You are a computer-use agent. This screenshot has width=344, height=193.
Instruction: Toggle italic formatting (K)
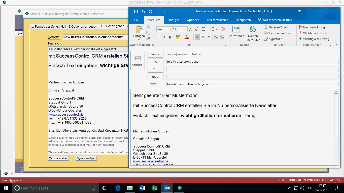164,37
